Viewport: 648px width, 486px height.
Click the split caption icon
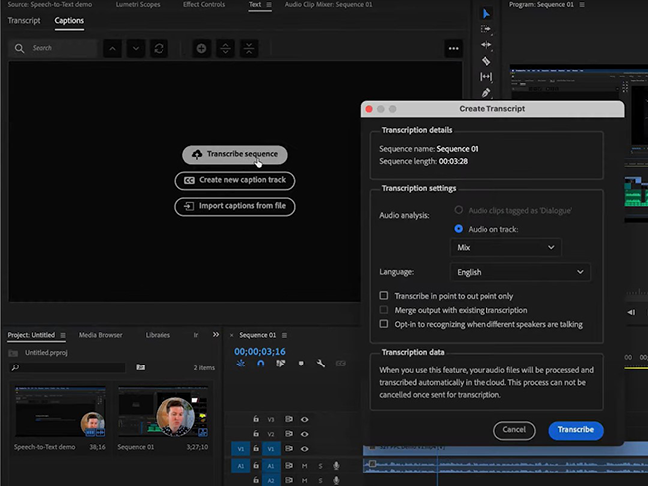[225, 49]
